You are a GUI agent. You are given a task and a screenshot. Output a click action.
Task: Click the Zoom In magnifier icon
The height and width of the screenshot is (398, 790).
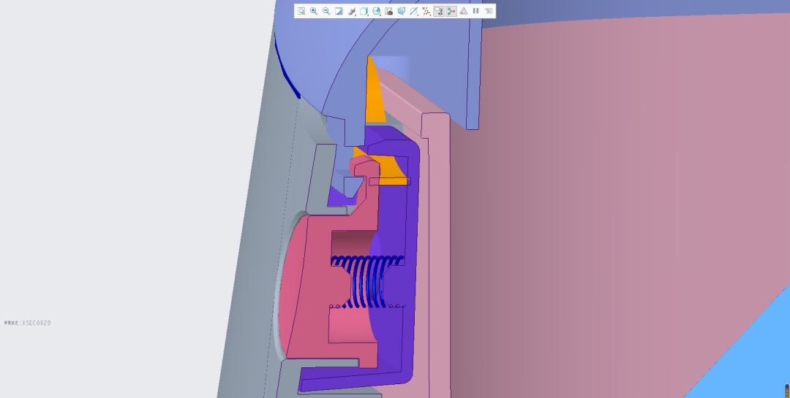314,11
